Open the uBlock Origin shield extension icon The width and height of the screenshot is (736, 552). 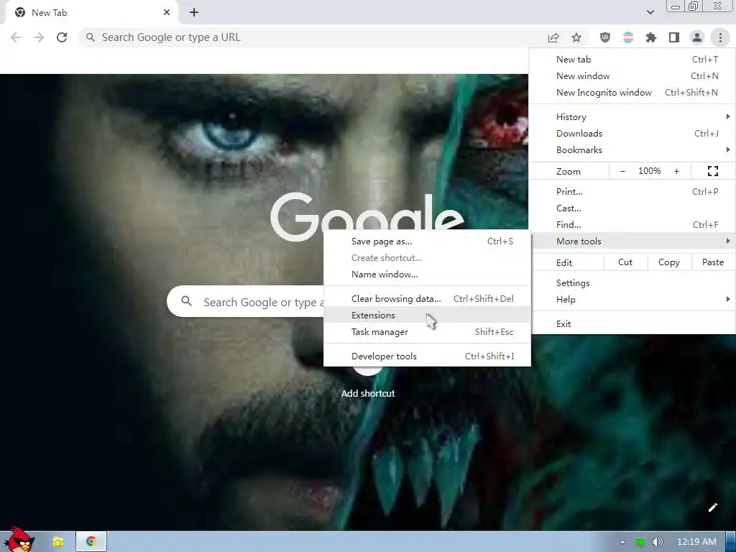point(605,37)
